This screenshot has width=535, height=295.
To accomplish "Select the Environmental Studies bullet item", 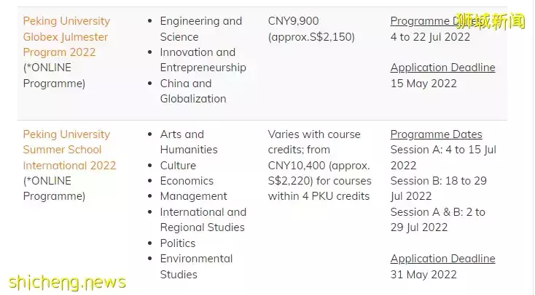I will 196,267.
